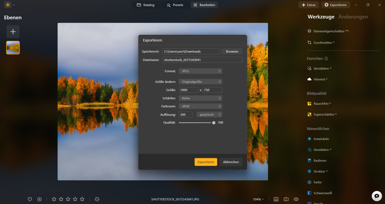The height and width of the screenshot is (204, 385).
Task: Click the Speicherort path field
Action: 191,51
